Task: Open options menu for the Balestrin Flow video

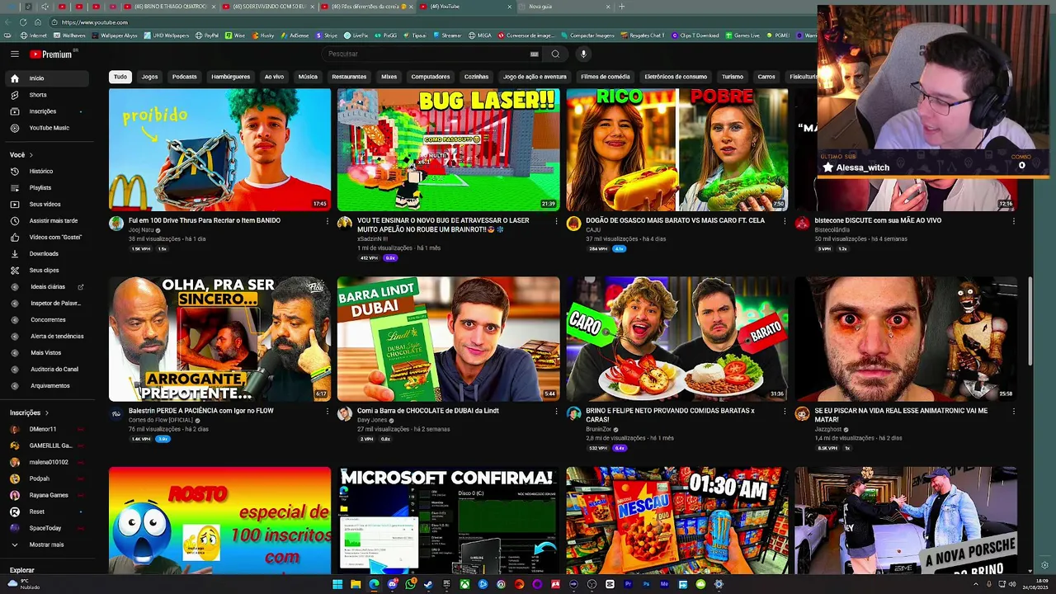Action: [328, 411]
